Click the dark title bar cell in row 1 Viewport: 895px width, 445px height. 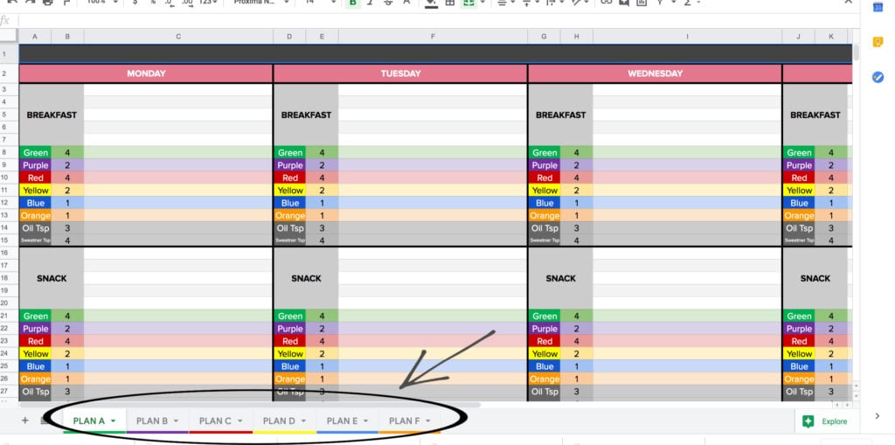(x=435, y=53)
